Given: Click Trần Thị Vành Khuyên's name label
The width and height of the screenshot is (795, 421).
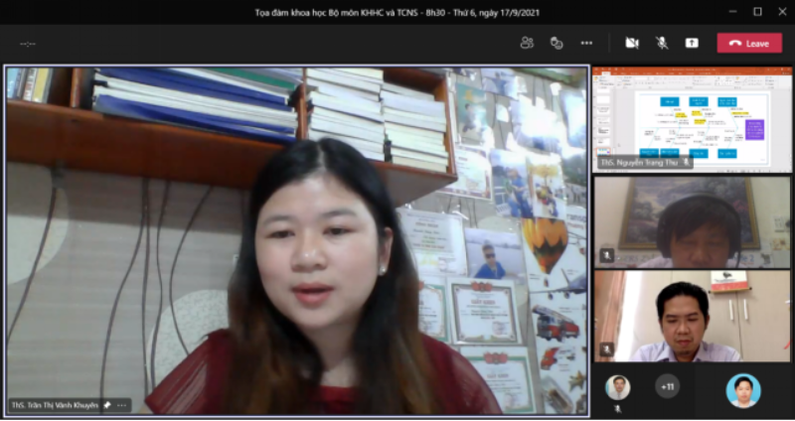Looking at the screenshot, I should click(x=55, y=405).
